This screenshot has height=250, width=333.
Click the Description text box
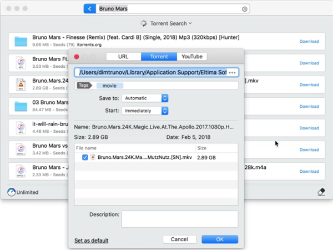tap(180, 219)
